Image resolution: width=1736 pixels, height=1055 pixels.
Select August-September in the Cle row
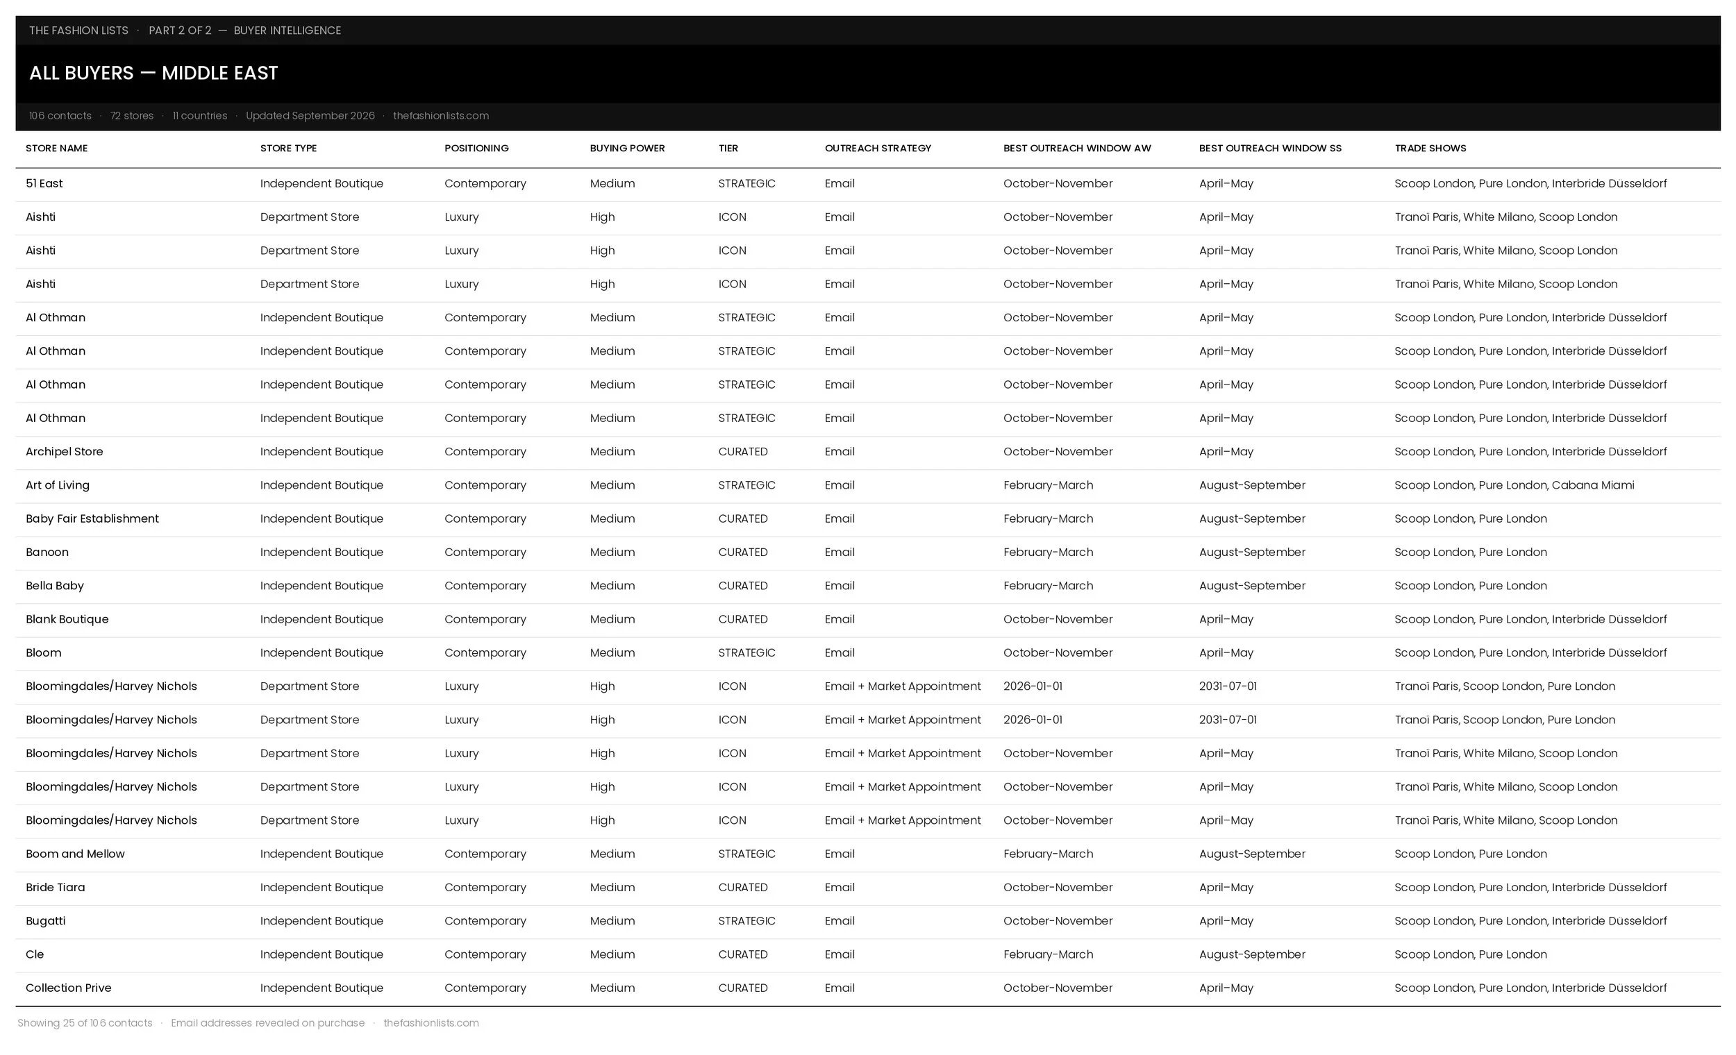(x=1252, y=954)
